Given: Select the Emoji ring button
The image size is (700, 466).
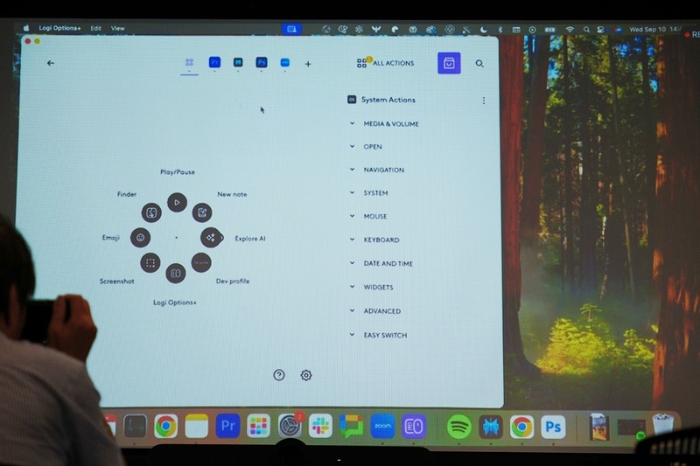Looking at the screenshot, I should (x=140, y=238).
